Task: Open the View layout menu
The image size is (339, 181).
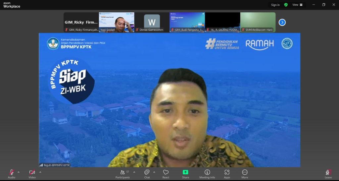Action: click(297, 5)
